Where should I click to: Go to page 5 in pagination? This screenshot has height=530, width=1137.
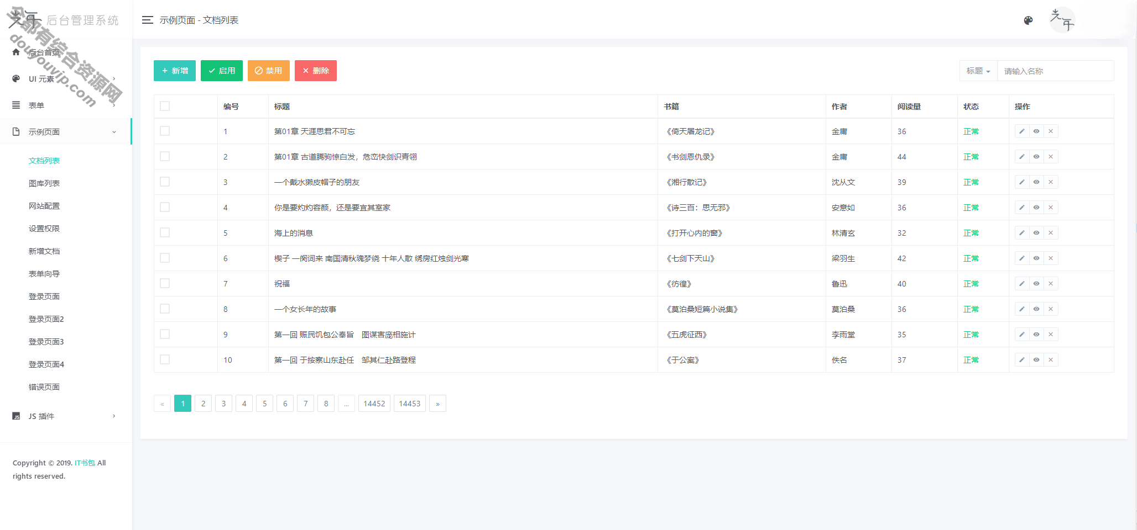(264, 404)
